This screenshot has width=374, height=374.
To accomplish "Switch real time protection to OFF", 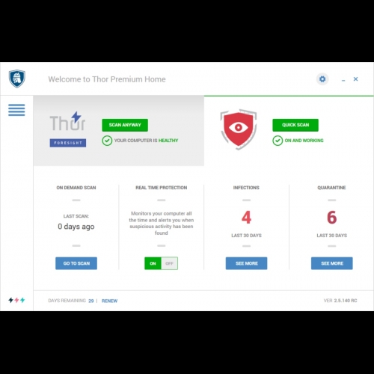I will pyautogui.click(x=170, y=263).
